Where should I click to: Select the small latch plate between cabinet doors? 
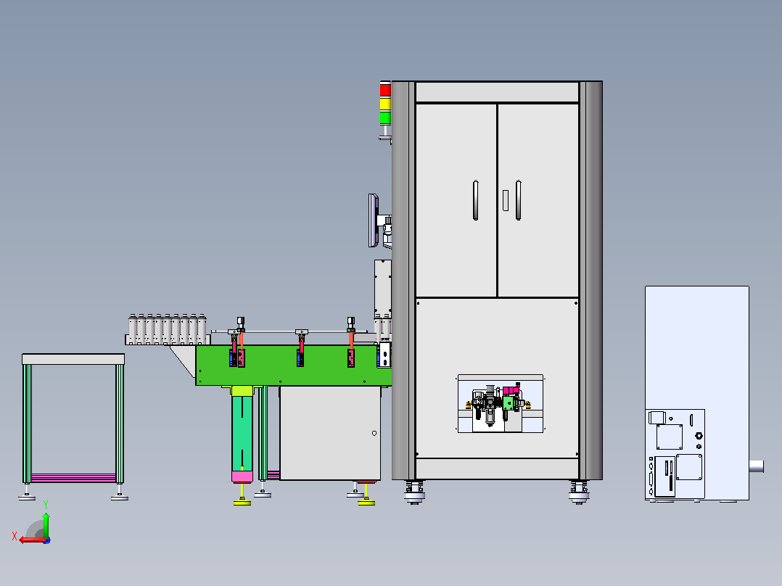pos(506,200)
